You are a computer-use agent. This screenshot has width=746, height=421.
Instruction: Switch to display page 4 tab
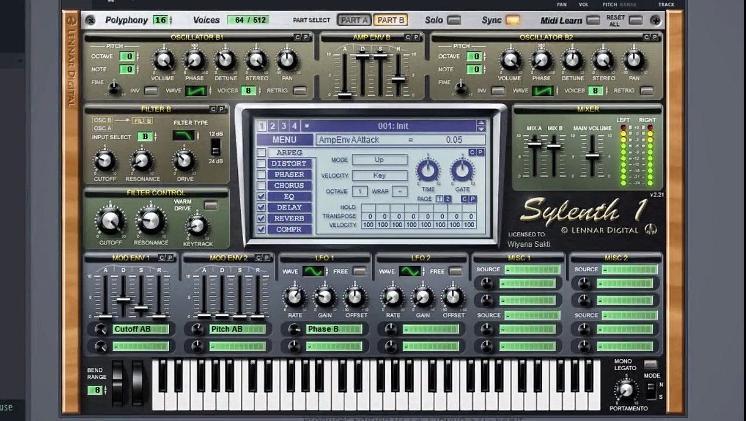295,126
